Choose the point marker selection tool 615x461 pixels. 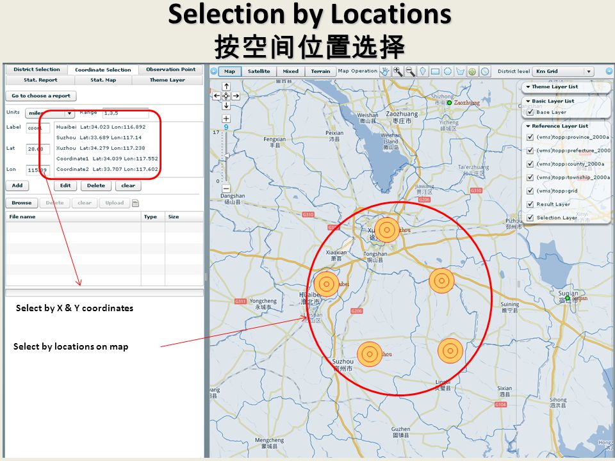pyautogui.click(x=423, y=71)
